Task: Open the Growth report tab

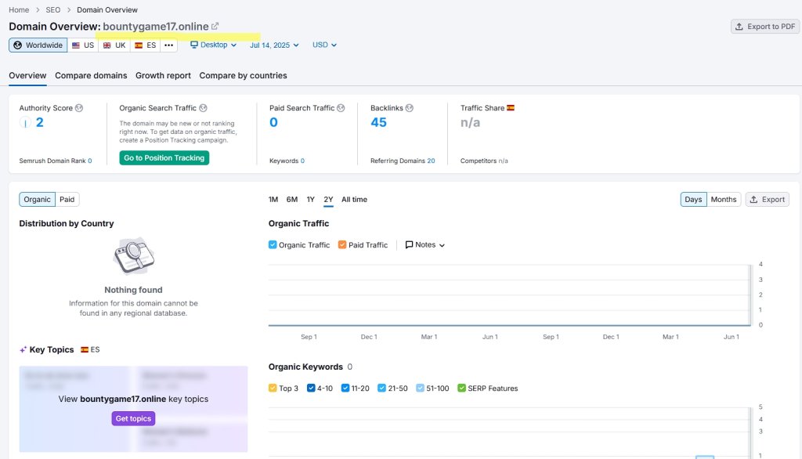Action: 163,76
